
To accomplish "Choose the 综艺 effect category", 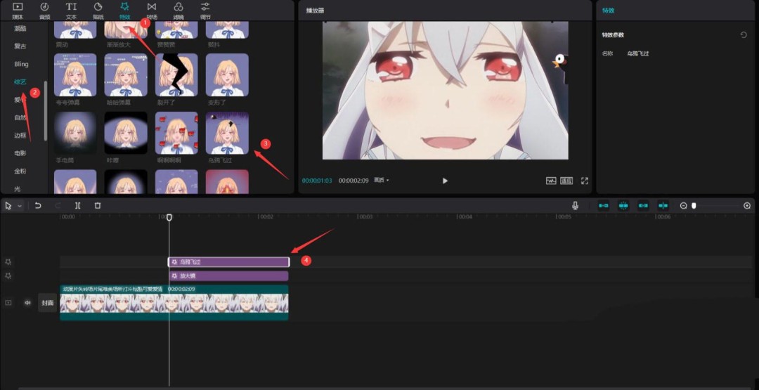I will [20, 82].
